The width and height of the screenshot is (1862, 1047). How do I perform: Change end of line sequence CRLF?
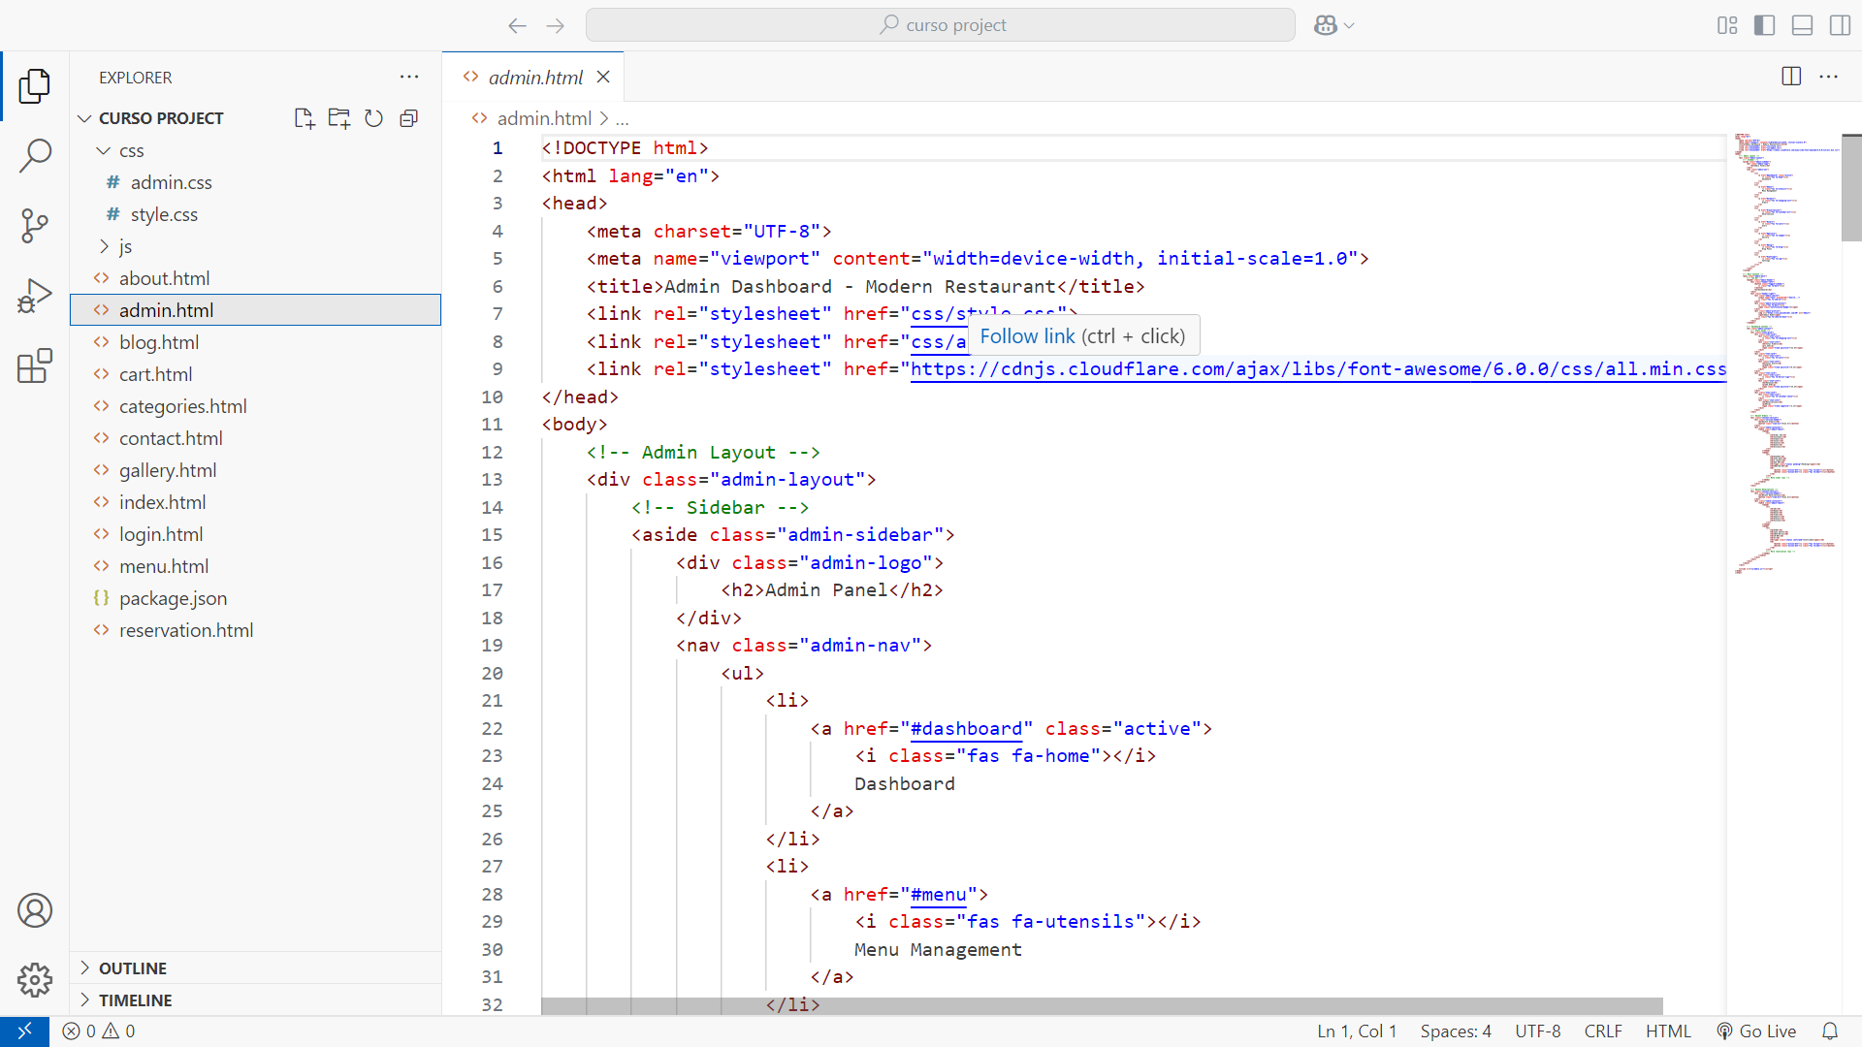point(1603,1031)
